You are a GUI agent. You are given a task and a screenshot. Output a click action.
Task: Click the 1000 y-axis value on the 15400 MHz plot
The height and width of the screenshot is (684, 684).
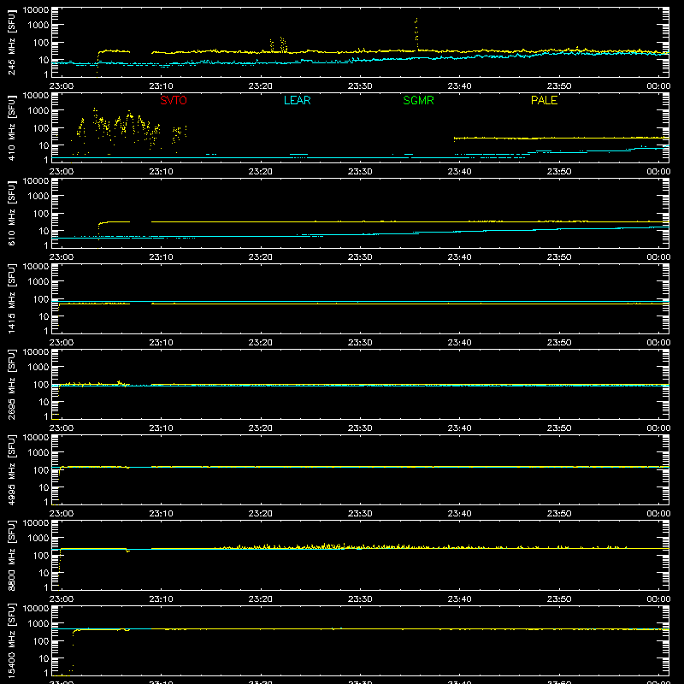38,624
